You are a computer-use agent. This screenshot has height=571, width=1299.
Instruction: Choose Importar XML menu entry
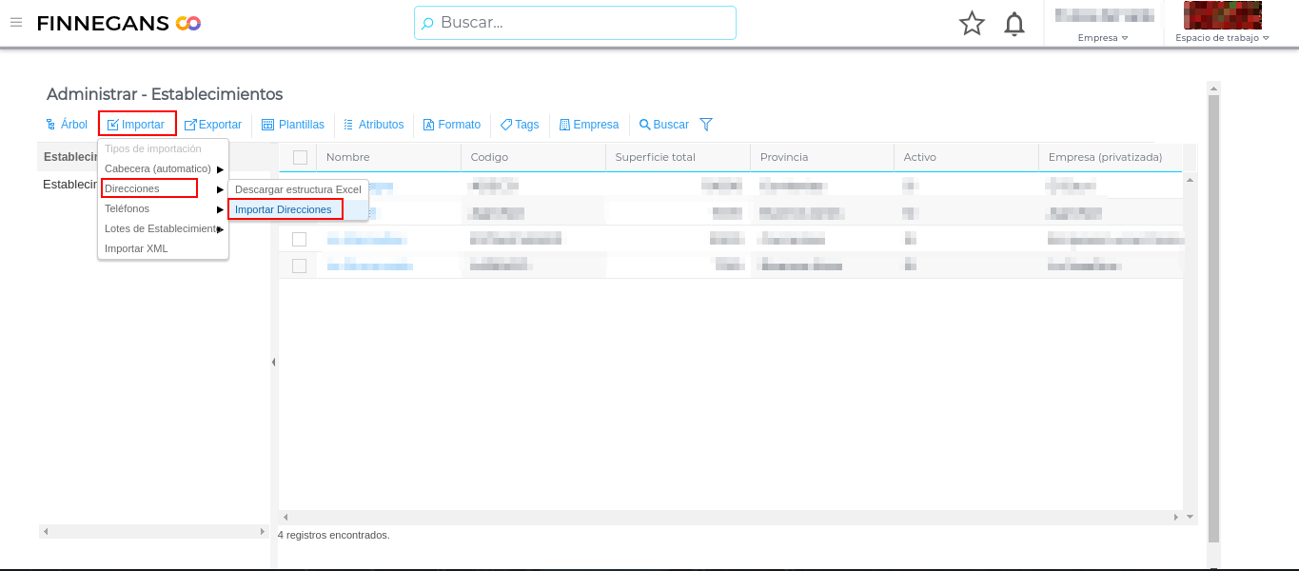(x=163, y=248)
